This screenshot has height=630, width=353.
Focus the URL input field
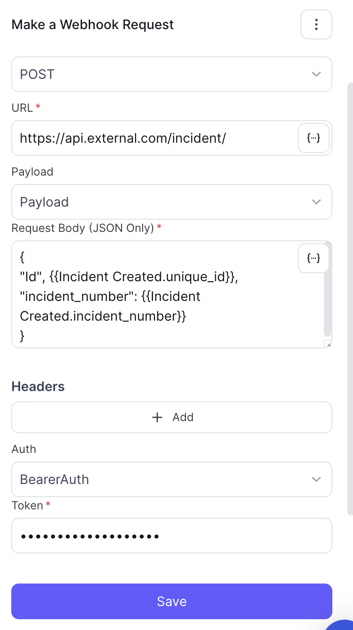pyautogui.click(x=155, y=138)
